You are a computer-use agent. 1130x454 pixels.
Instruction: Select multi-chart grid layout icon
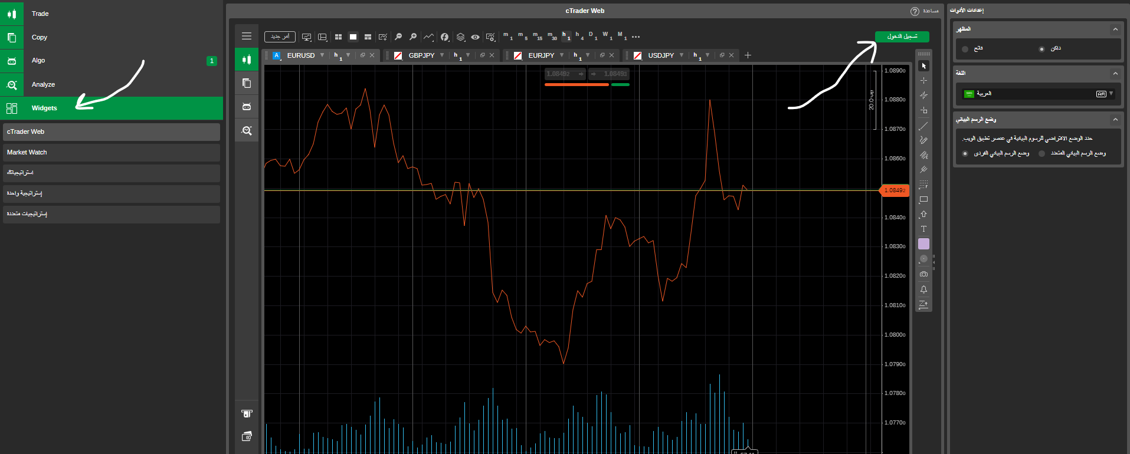[338, 37]
